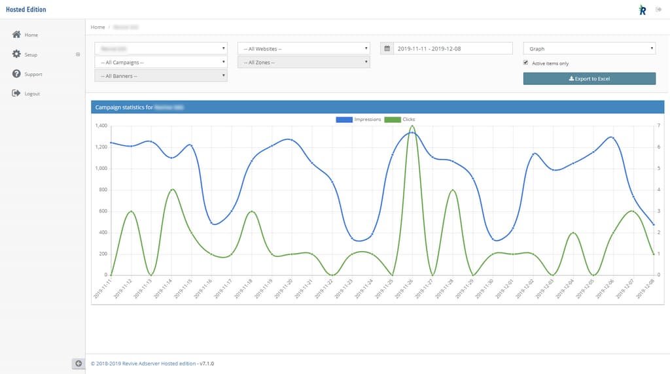Click the Home house icon in sidebar
This screenshot has height=374, width=670.
click(16, 34)
